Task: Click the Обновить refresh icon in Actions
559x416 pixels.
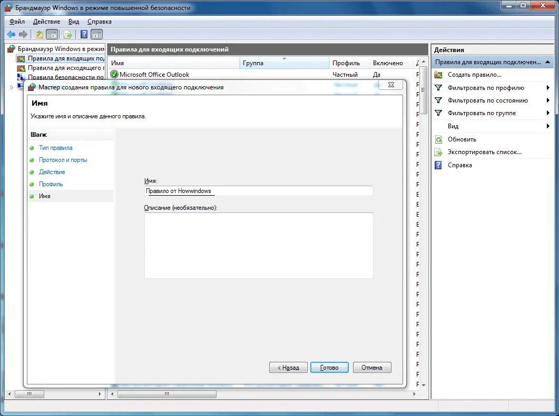Action: tap(438, 139)
